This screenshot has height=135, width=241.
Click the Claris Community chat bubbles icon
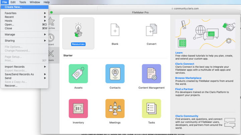(230, 123)
